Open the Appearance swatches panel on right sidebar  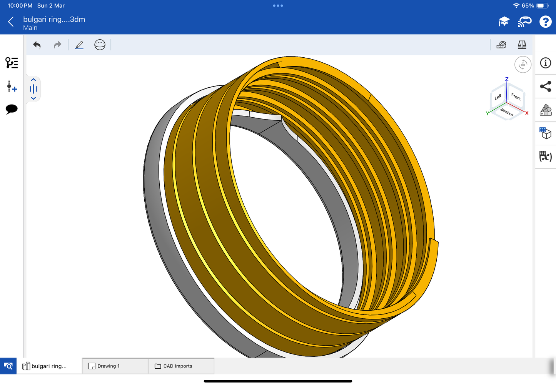[x=545, y=110]
